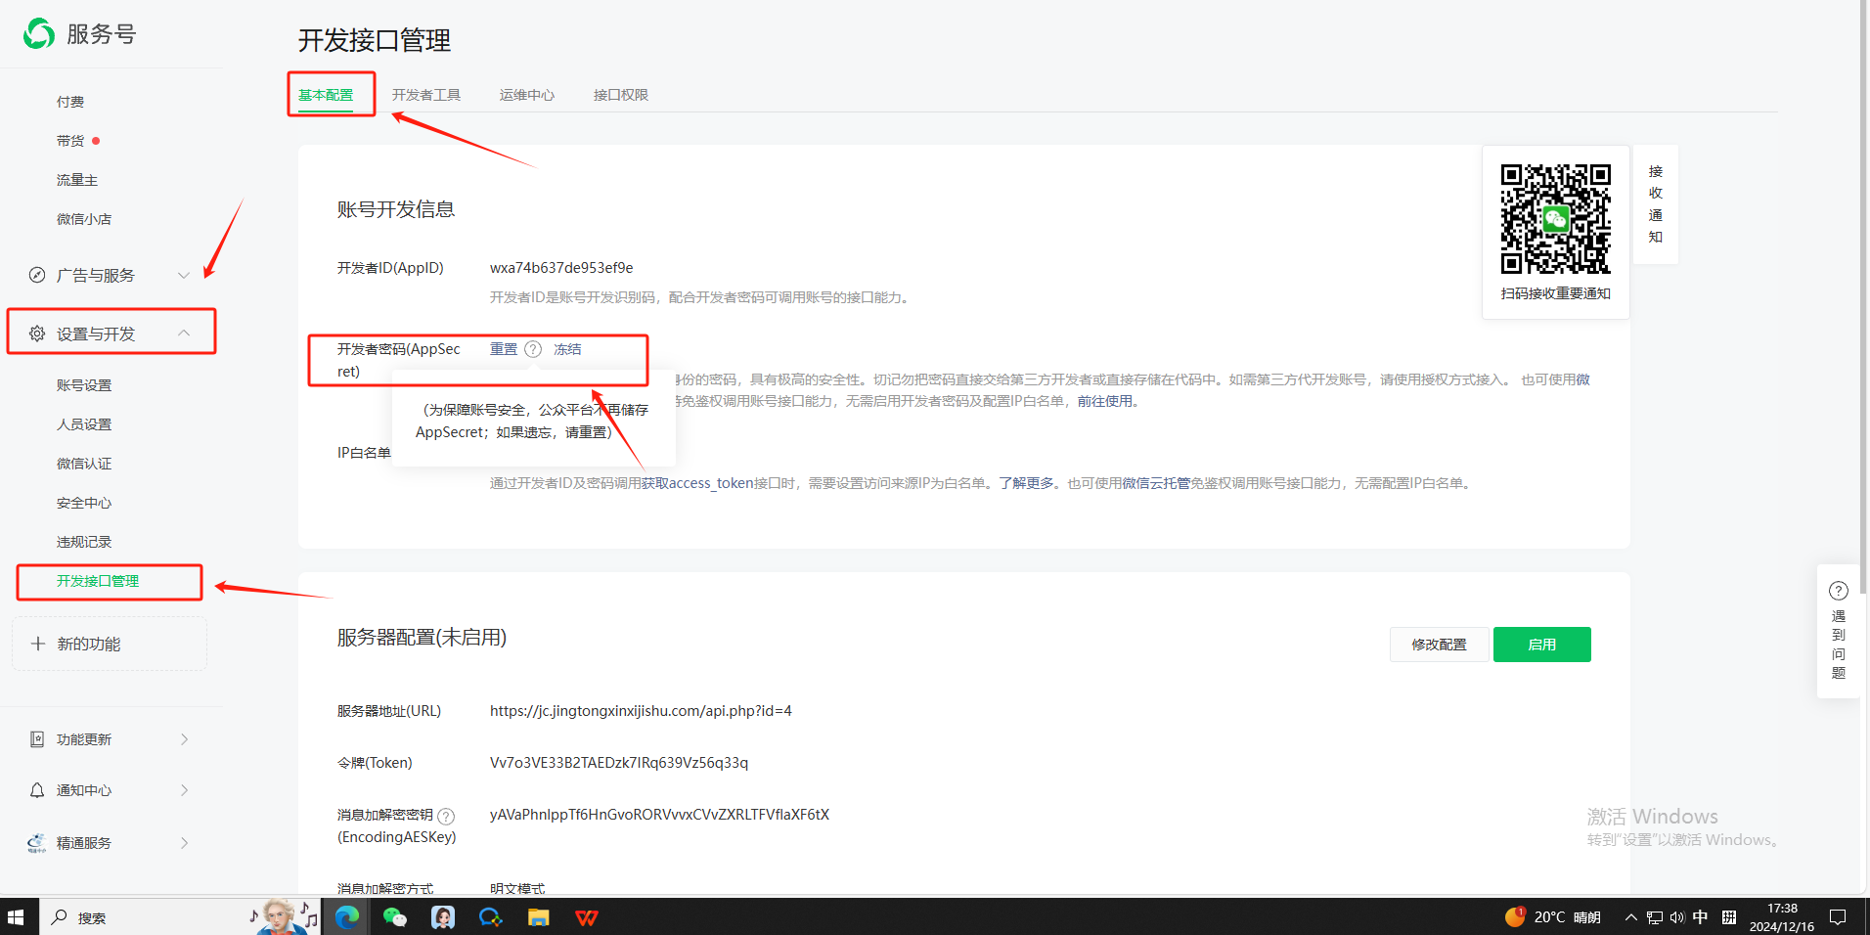This screenshot has width=1870, height=935.
Task: Click the QR code for important notifications
Action: click(x=1555, y=219)
